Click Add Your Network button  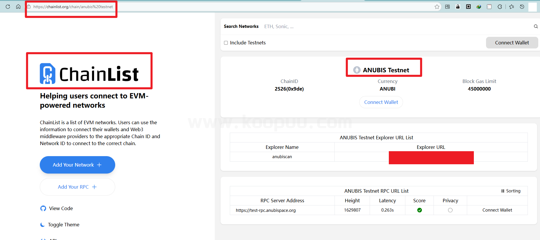(77, 165)
